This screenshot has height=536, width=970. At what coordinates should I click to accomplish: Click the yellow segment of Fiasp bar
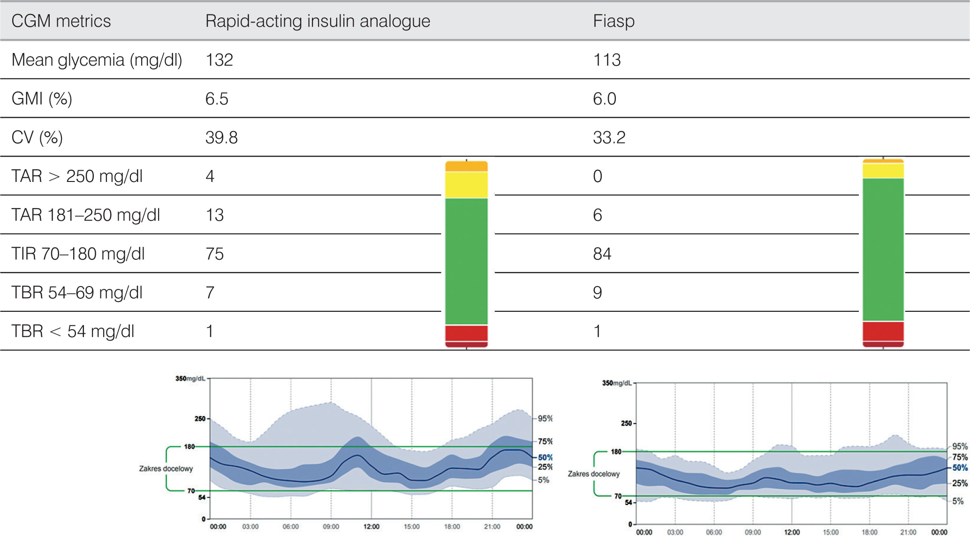(883, 171)
